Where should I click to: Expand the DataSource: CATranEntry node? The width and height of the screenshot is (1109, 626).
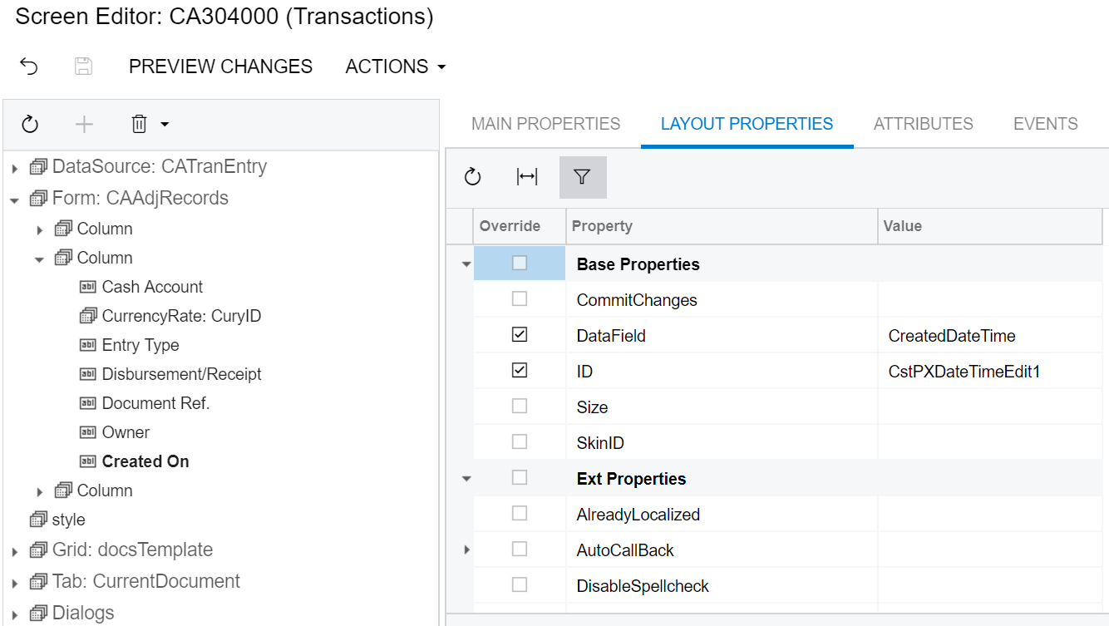pos(15,168)
